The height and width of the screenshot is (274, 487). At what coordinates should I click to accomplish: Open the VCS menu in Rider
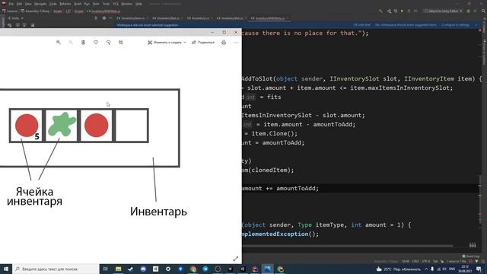pos(116,4)
